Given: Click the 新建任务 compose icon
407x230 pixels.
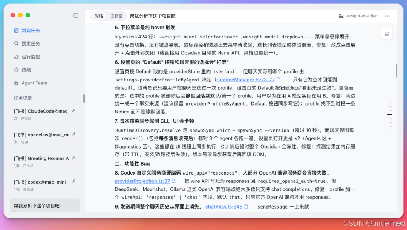Looking at the screenshot, I should tap(16, 31).
